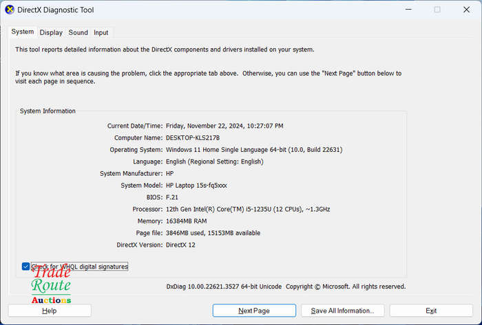Exit the diagnostic tool via Exit button

[x=431, y=311]
